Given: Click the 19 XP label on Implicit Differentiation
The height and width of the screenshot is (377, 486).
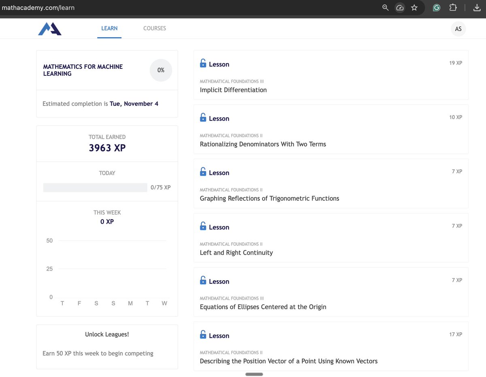Looking at the screenshot, I should pos(456,63).
